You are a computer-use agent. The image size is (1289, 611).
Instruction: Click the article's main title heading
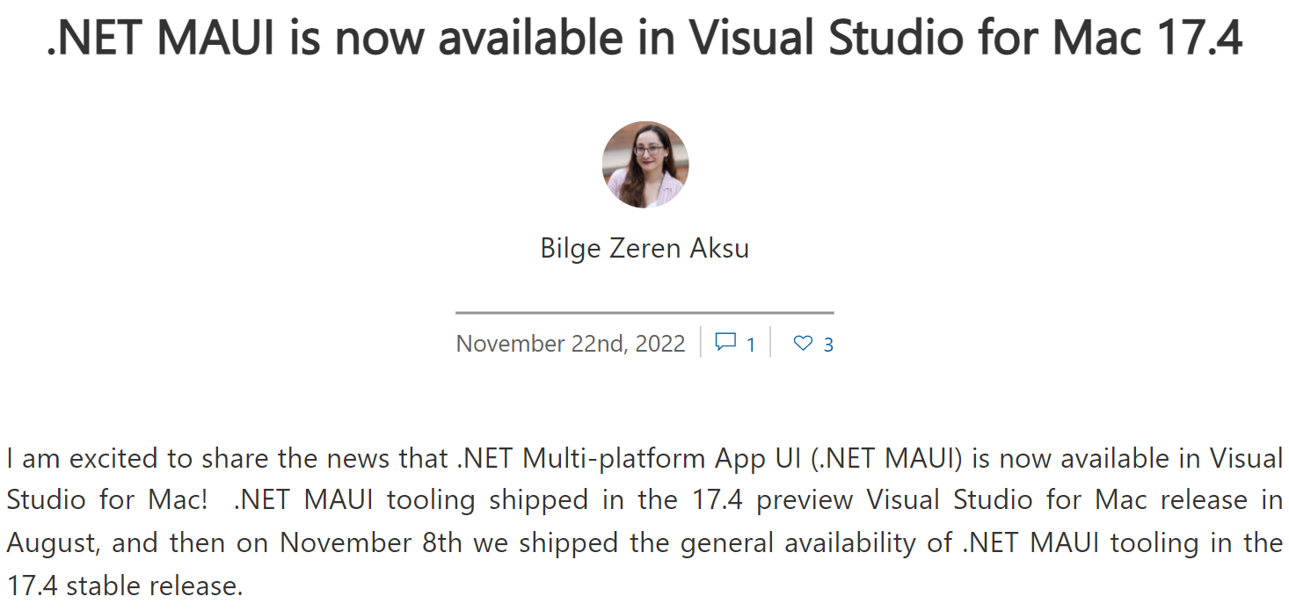(644, 37)
